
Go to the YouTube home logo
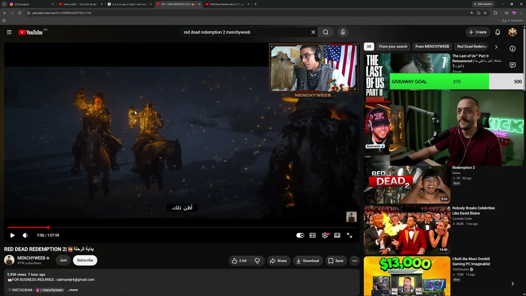31,32
